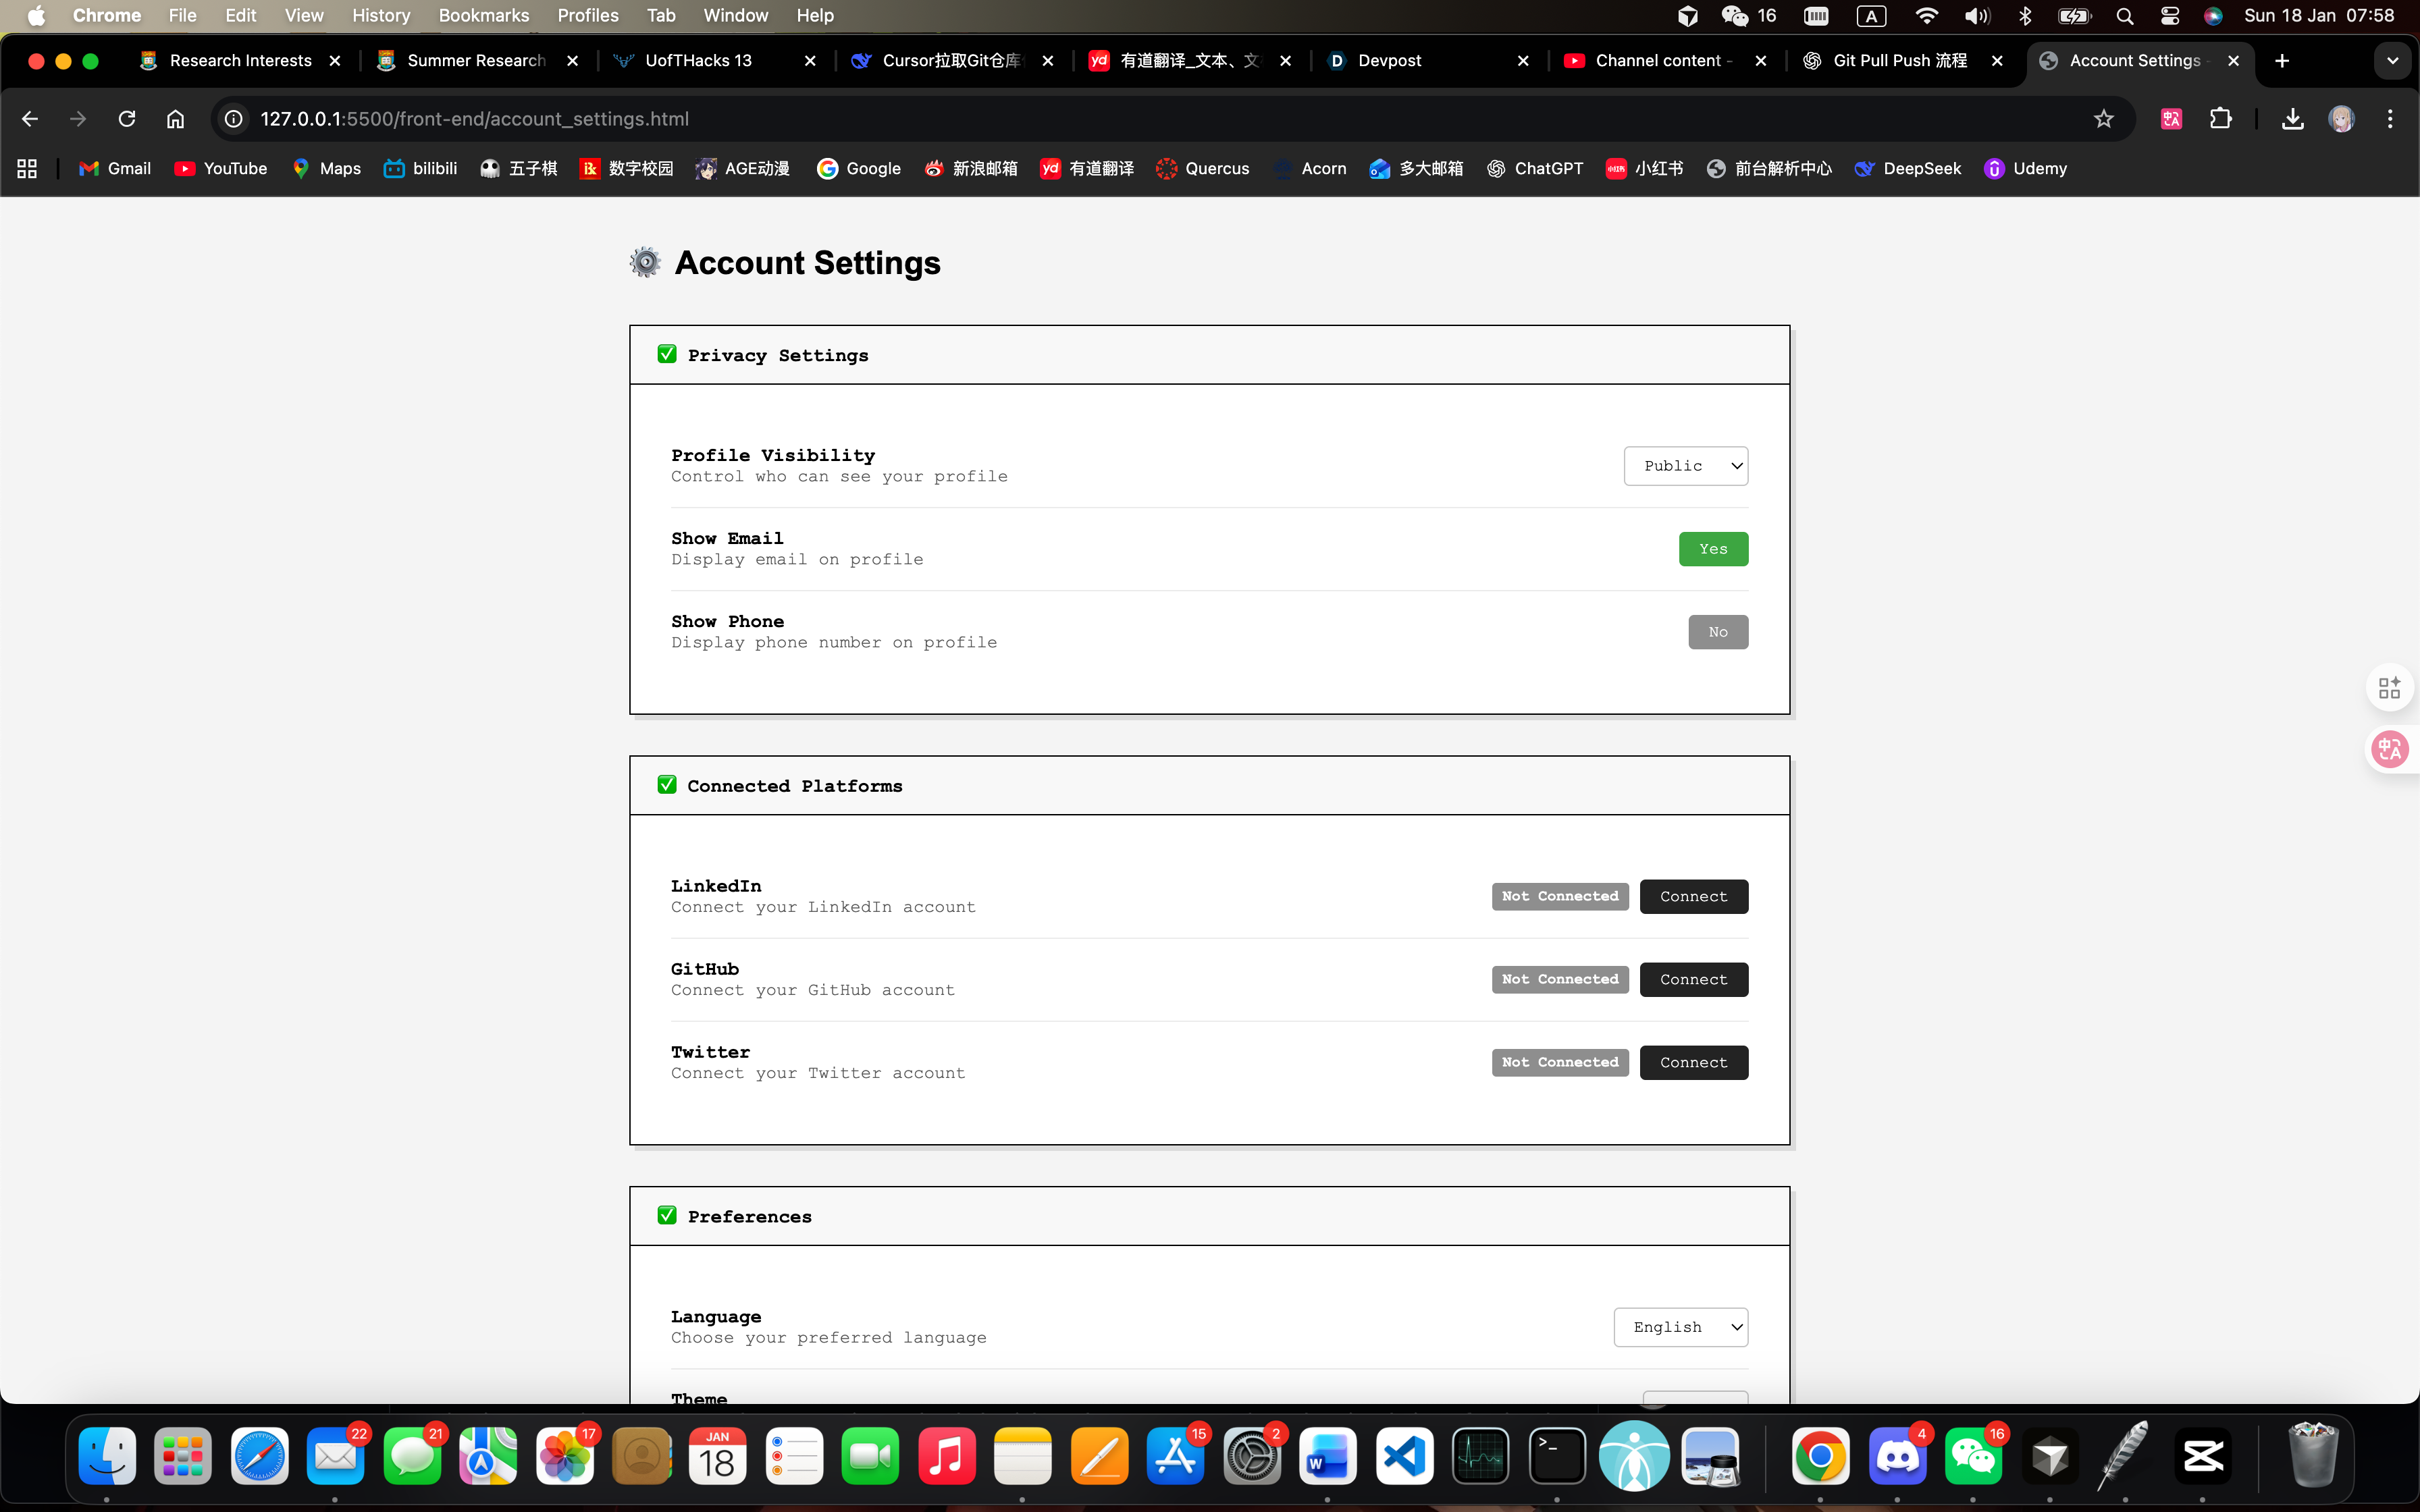Click the Chrome home icon
Screen dimensions: 2420x1512
tap(175, 119)
